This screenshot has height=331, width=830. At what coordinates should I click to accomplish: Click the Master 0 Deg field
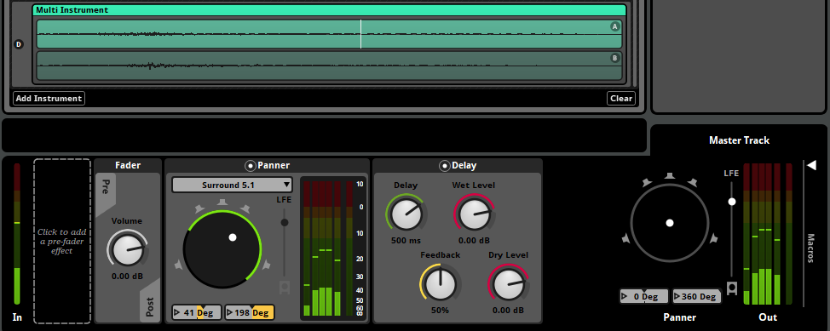(644, 296)
